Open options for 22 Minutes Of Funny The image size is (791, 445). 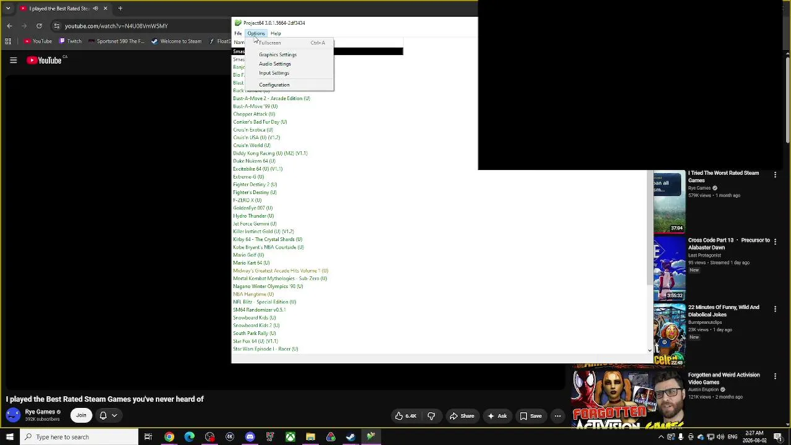775,309
